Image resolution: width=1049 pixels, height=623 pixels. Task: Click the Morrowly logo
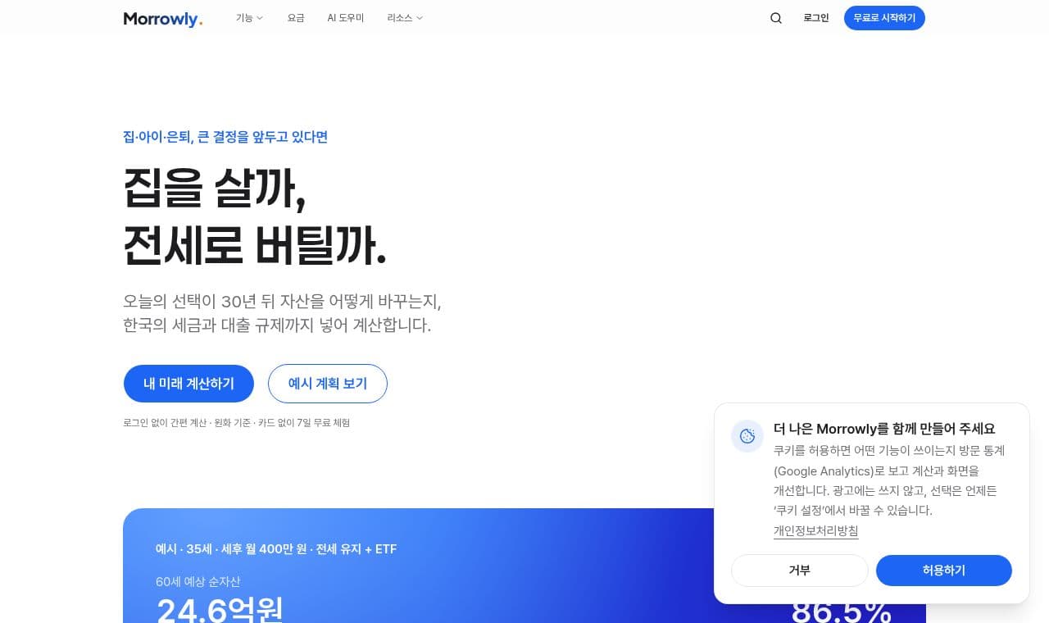(x=163, y=18)
